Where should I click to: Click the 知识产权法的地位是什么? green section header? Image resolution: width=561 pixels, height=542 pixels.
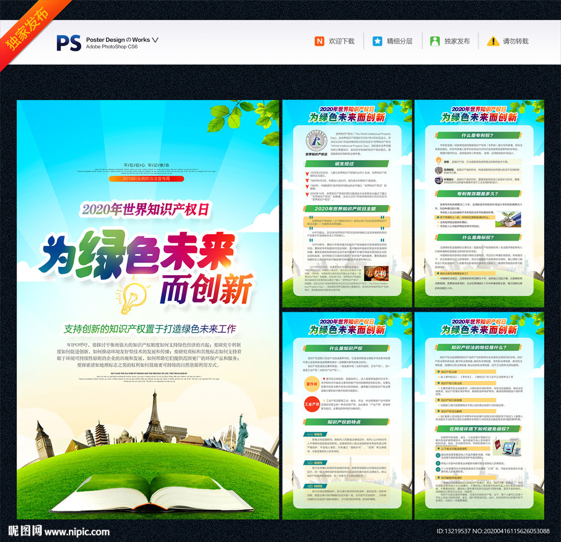click(x=478, y=347)
